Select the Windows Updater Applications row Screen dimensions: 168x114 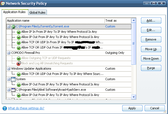tap(69, 69)
